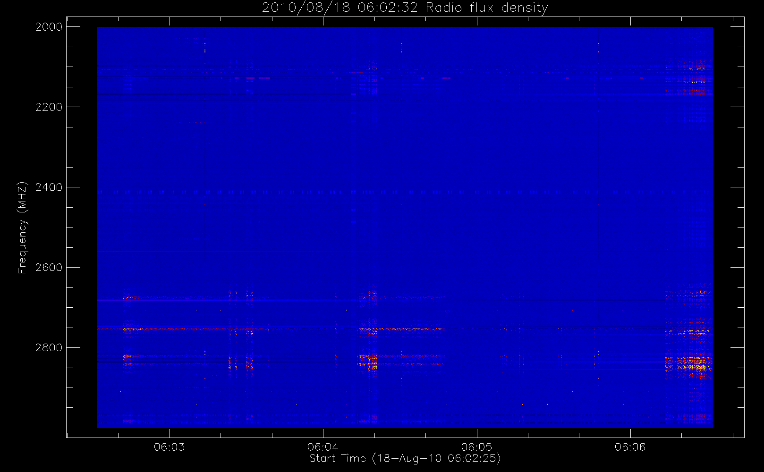Click the 06:05 time axis label

(477, 447)
